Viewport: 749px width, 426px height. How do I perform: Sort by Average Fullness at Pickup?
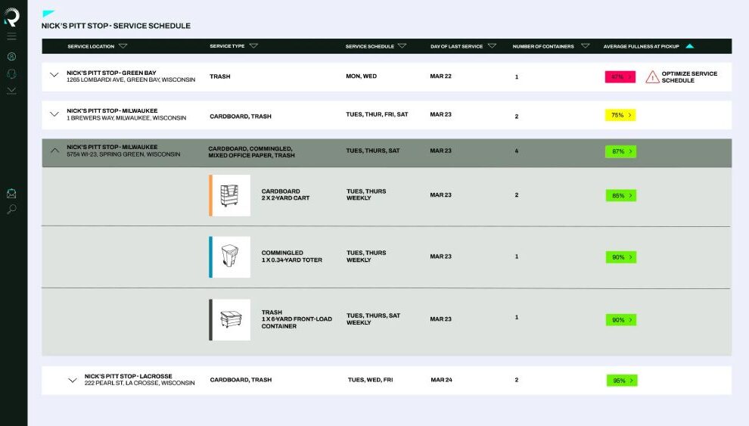[689, 46]
